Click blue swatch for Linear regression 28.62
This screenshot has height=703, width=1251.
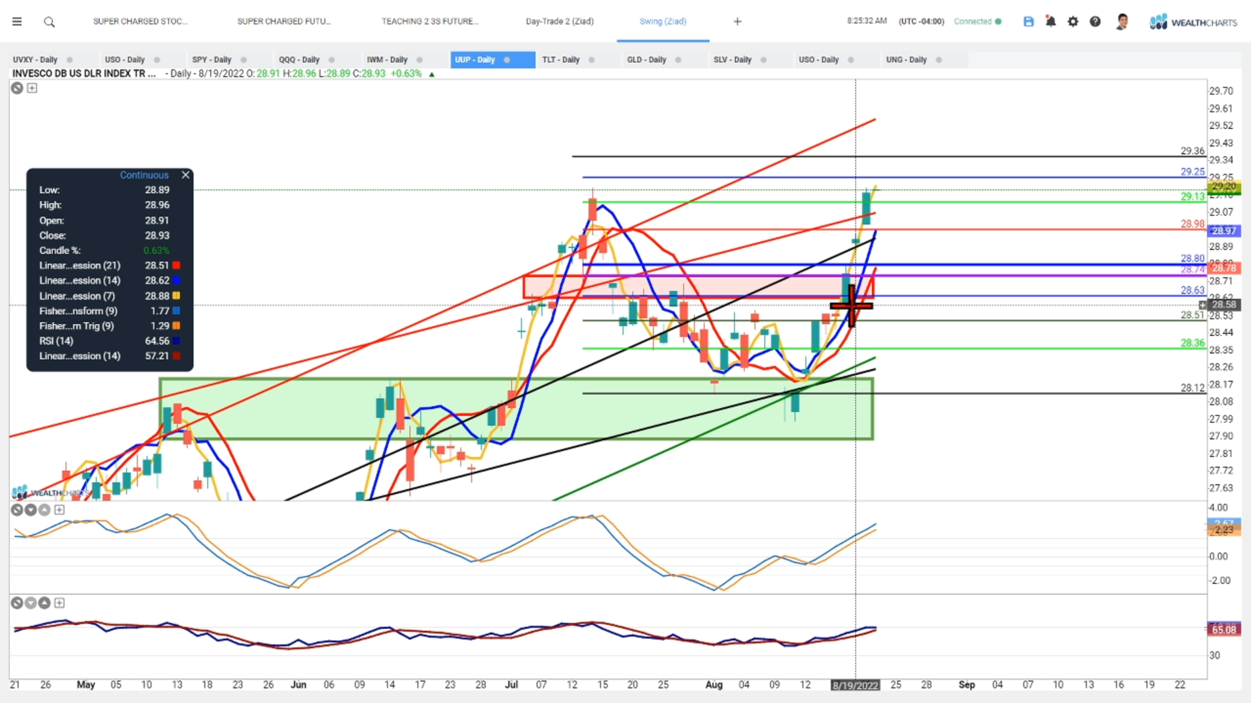tap(176, 281)
